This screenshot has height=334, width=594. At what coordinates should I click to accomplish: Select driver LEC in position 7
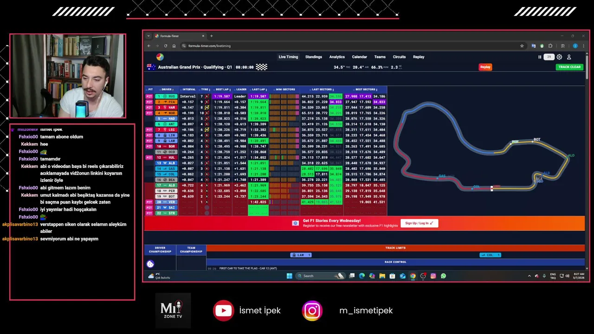pyautogui.click(x=166, y=130)
